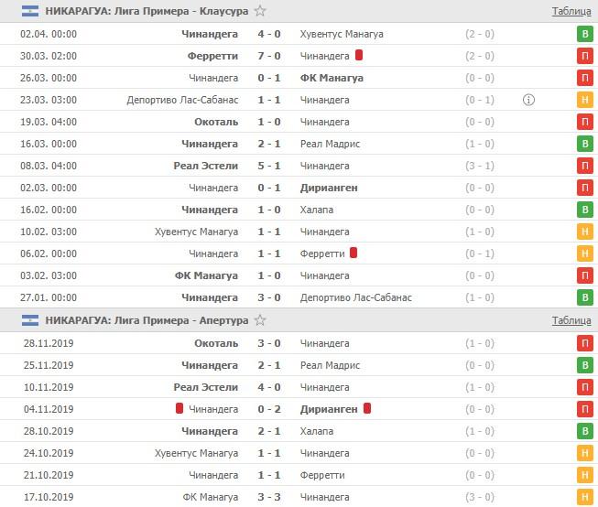The width and height of the screenshot is (598, 507).
Task: Click the info icon on the 23.03 match
Action: tap(528, 100)
